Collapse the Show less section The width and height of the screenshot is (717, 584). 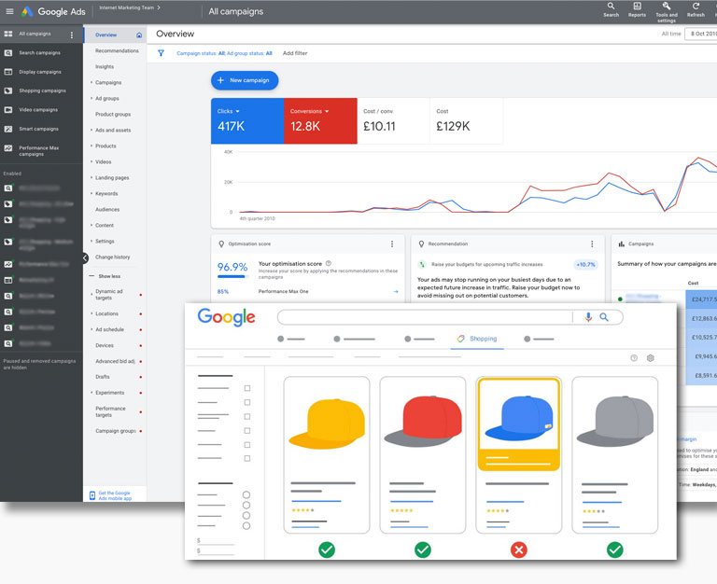point(109,276)
